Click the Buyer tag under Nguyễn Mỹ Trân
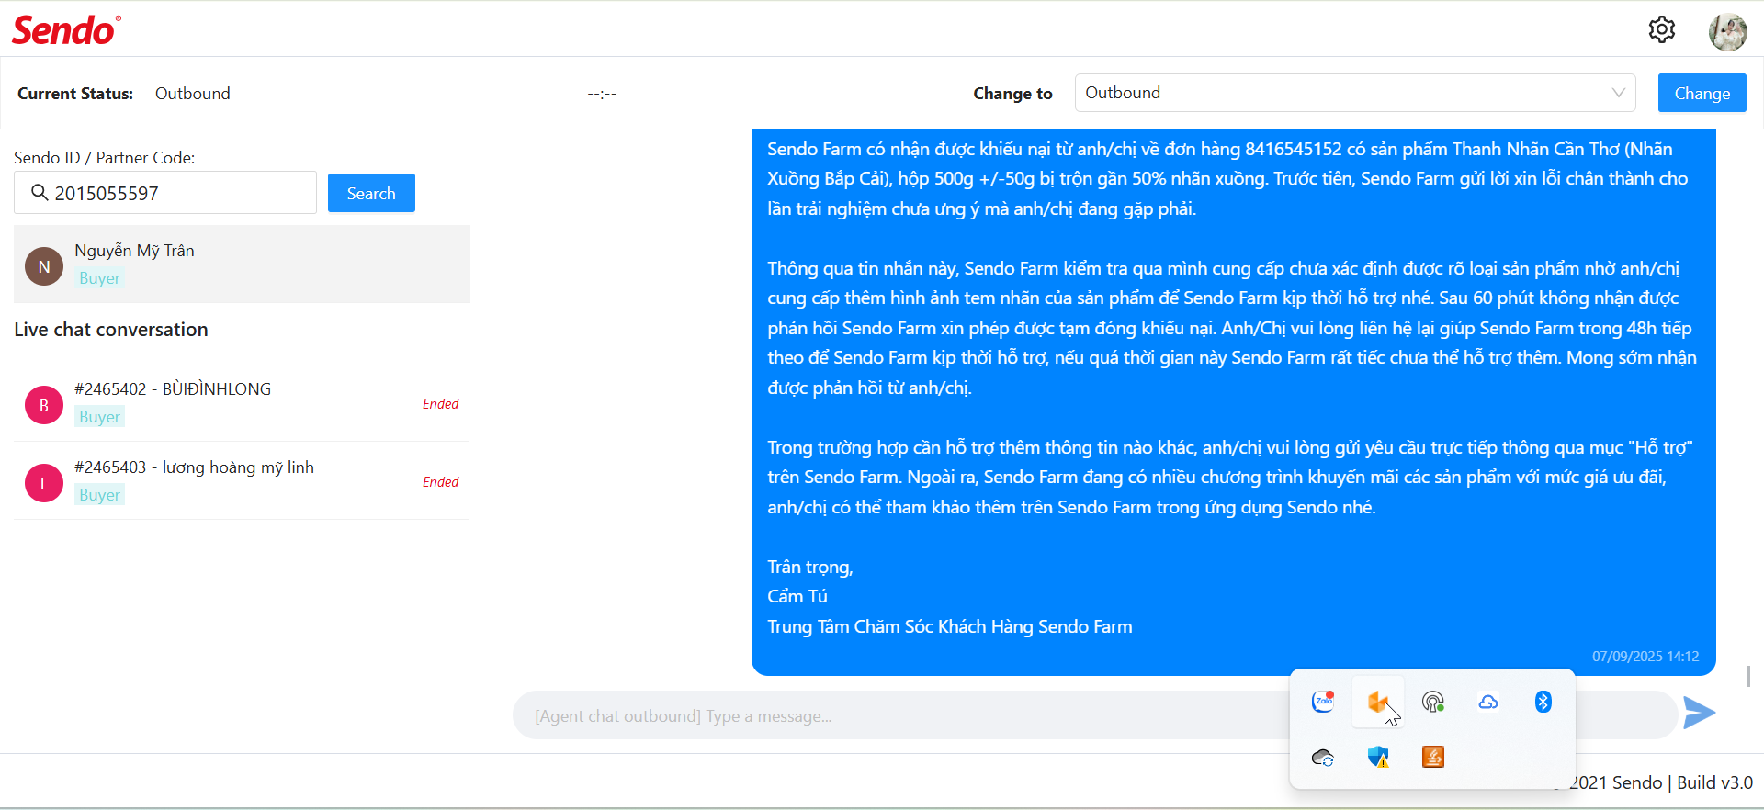The height and width of the screenshot is (810, 1764). [99, 278]
